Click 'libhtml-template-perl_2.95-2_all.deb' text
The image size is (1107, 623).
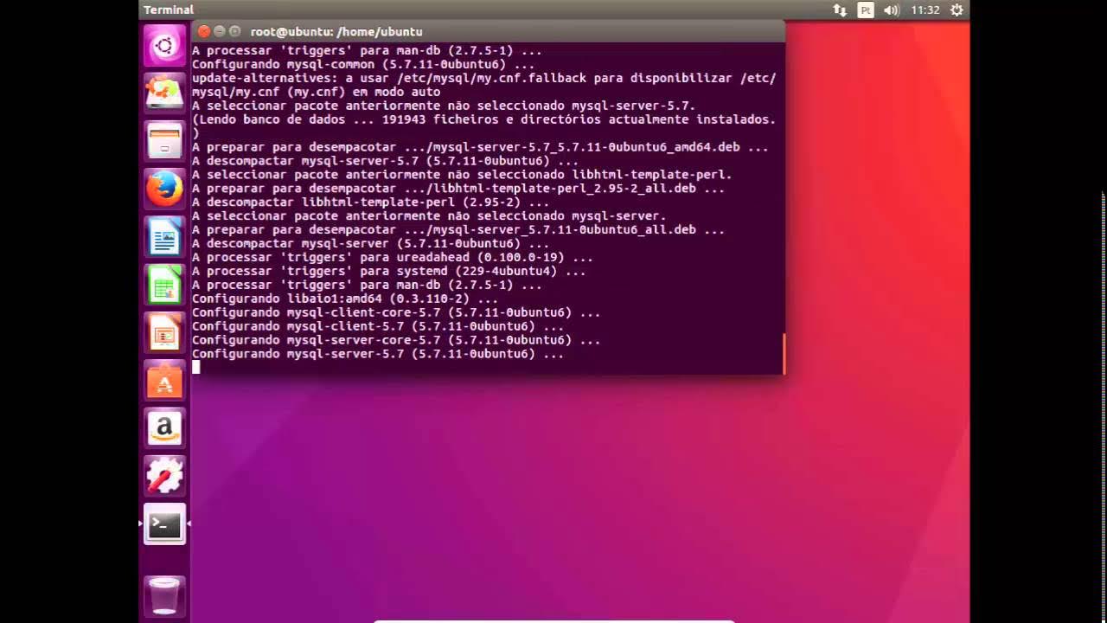[x=564, y=189]
